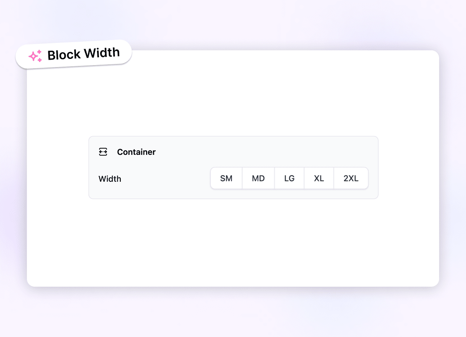Image resolution: width=466 pixels, height=337 pixels.
Task: Click the Container heading text
Action: (x=136, y=152)
